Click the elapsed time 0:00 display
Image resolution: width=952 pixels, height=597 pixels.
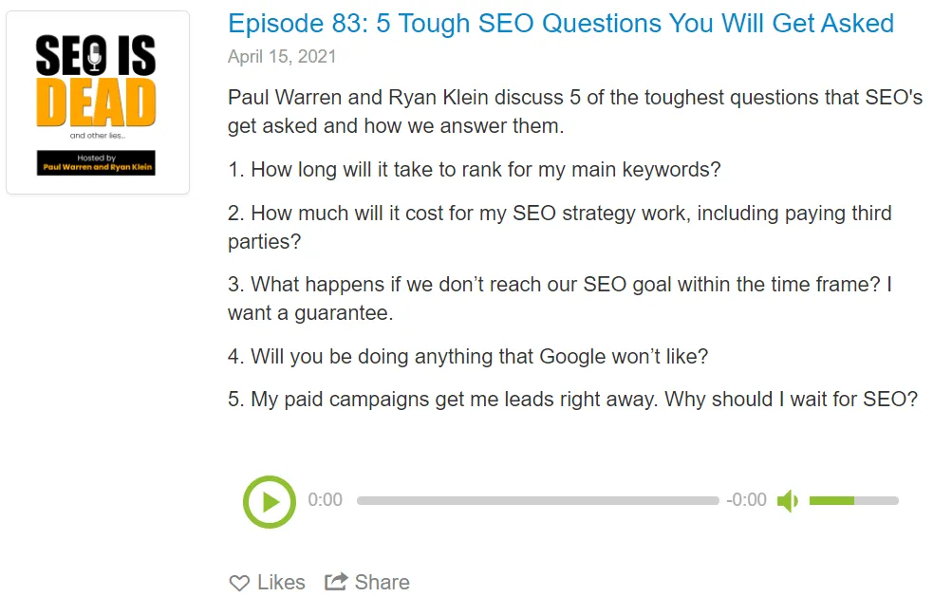(x=326, y=500)
